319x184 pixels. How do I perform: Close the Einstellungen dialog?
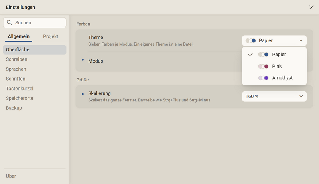(x=311, y=7)
